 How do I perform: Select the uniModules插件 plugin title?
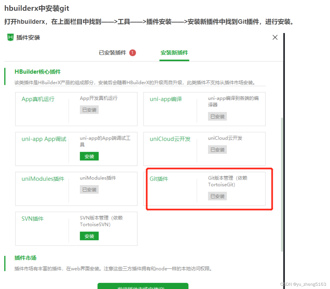point(43,179)
